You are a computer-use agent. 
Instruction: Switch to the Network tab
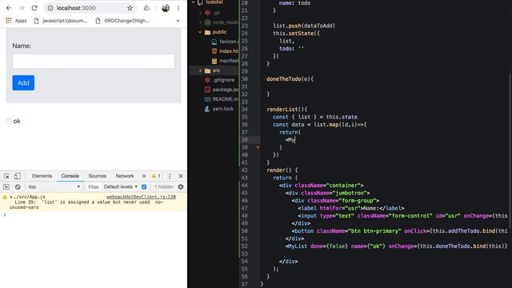125,176
